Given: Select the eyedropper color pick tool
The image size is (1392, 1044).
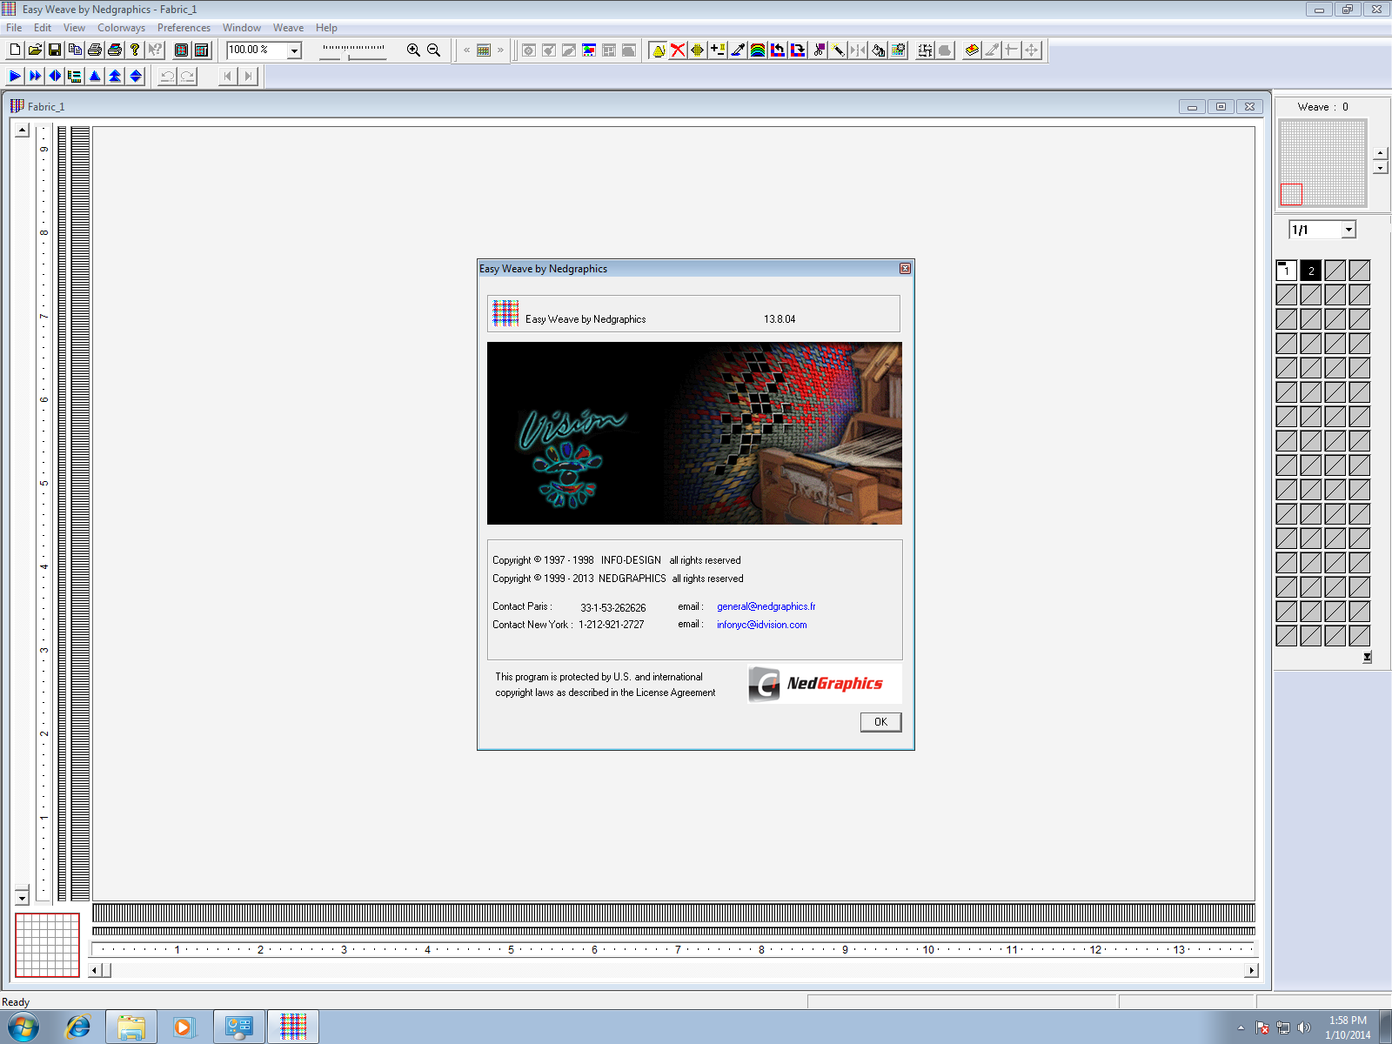Looking at the screenshot, I should 738,50.
